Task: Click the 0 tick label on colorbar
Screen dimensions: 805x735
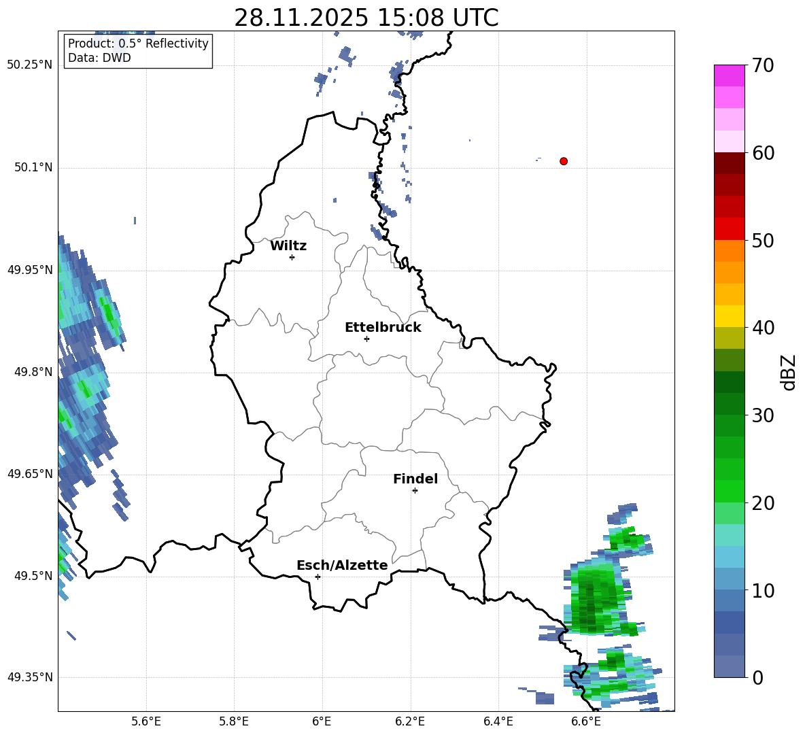Action: (x=757, y=678)
